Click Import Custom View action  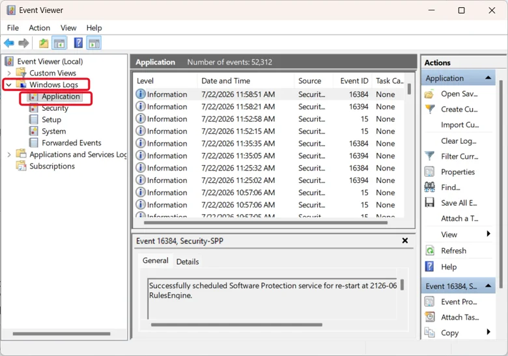tap(460, 125)
